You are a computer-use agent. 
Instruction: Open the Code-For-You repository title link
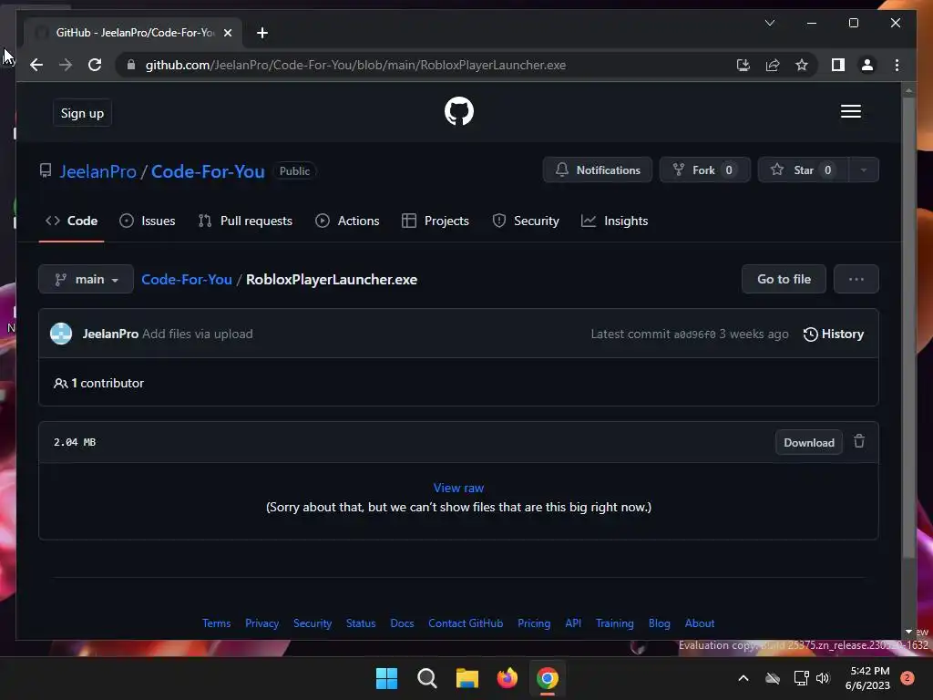[x=208, y=171]
